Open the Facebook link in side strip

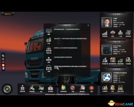pyautogui.click(x=3, y=68)
